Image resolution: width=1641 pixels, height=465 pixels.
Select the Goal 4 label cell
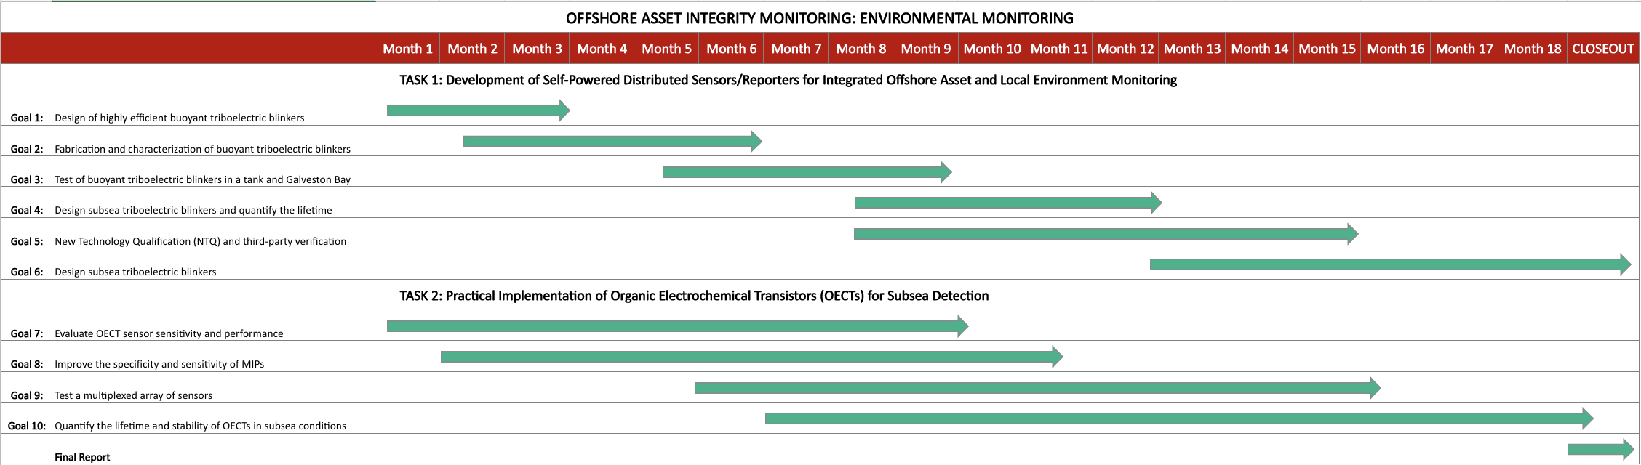27,210
